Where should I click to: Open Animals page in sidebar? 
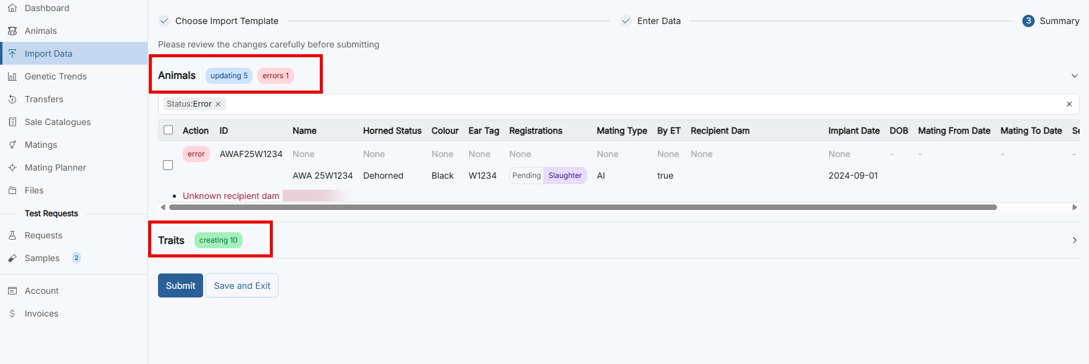41,31
